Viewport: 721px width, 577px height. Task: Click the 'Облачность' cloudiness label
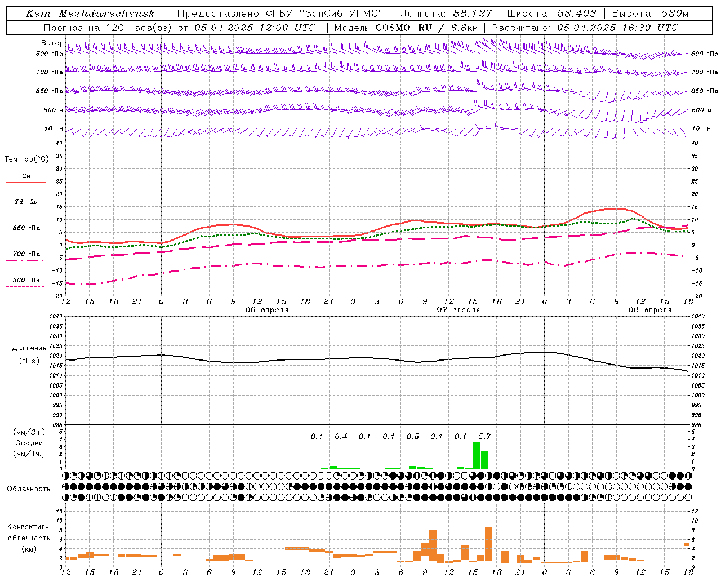click(x=29, y=489)
